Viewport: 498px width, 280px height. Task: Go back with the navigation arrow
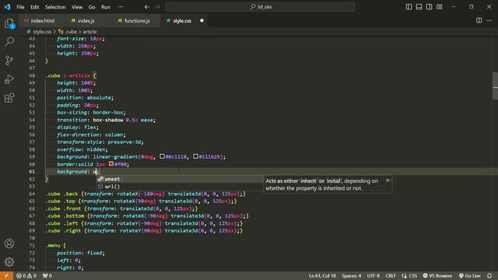[x=147, y=7]
